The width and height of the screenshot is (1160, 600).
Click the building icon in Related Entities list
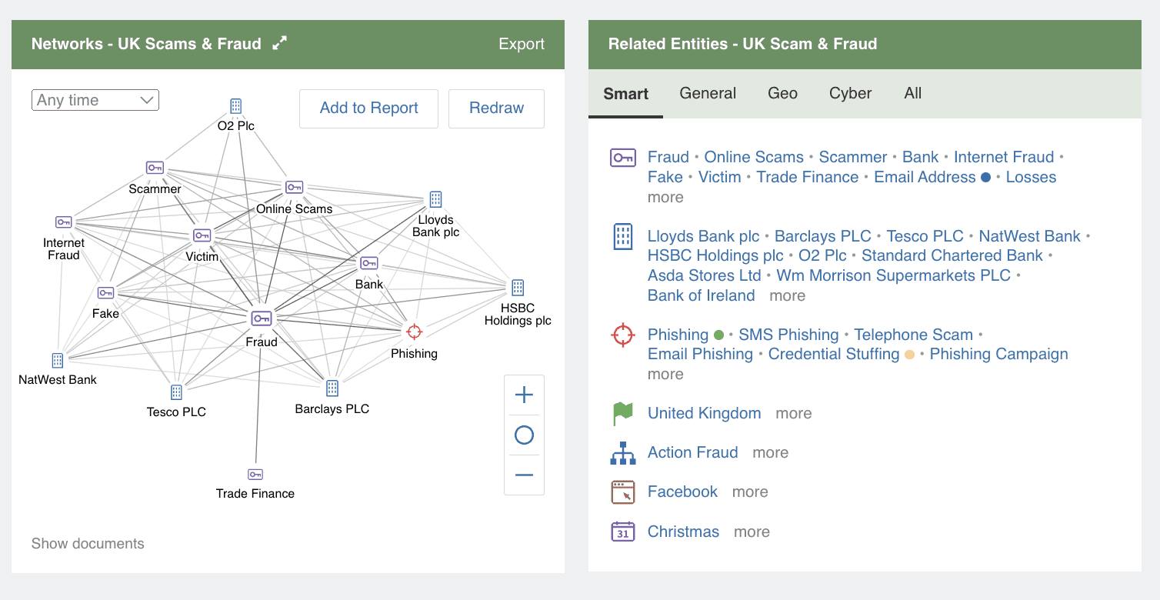(x=622, y=237)
